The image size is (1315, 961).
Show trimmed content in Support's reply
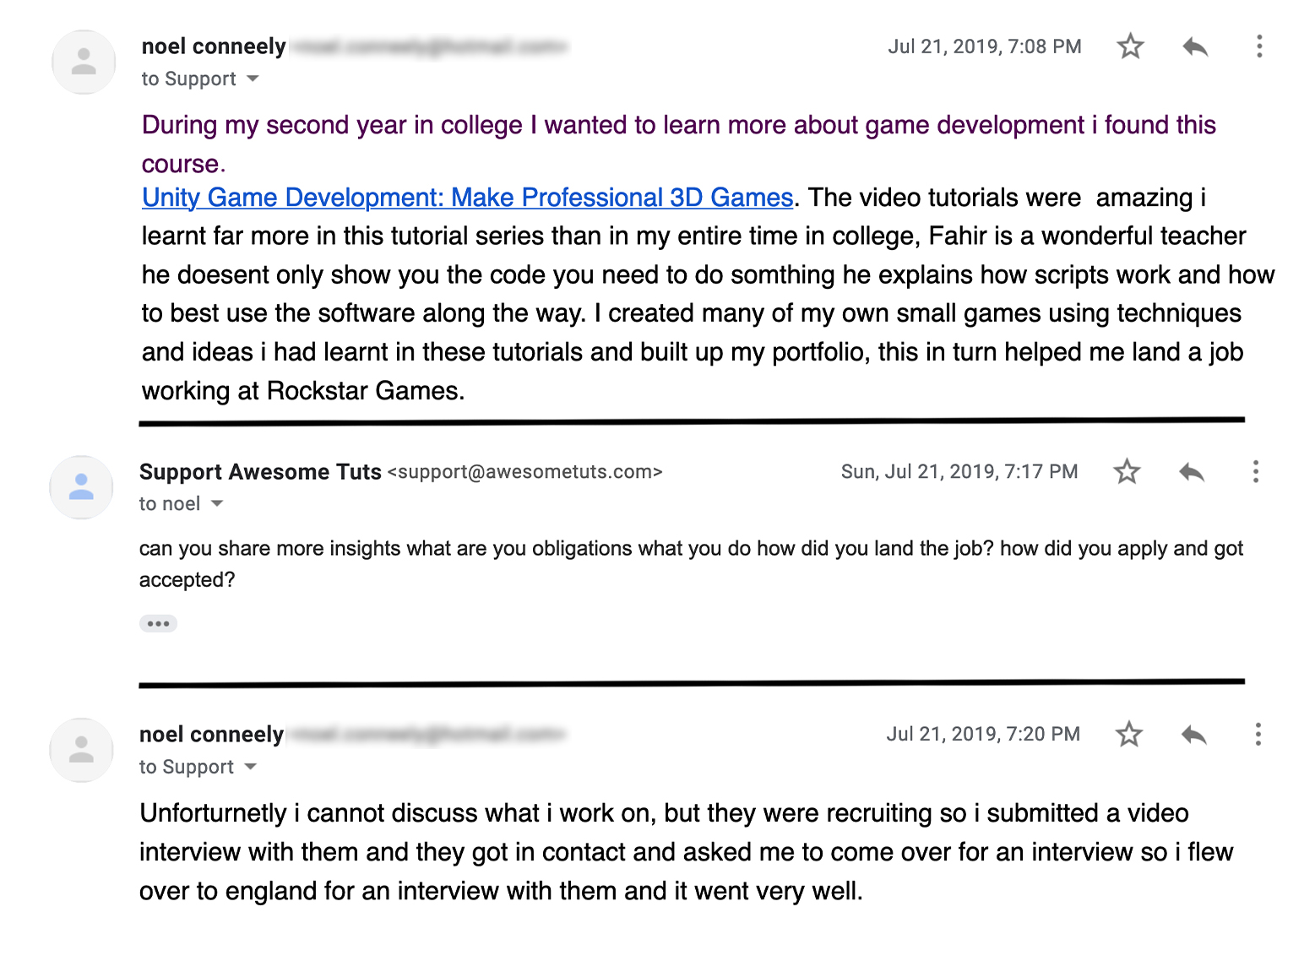point(158,622)
